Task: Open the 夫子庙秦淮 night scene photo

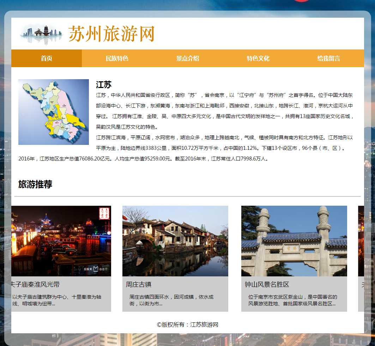Action: (61, 241)
